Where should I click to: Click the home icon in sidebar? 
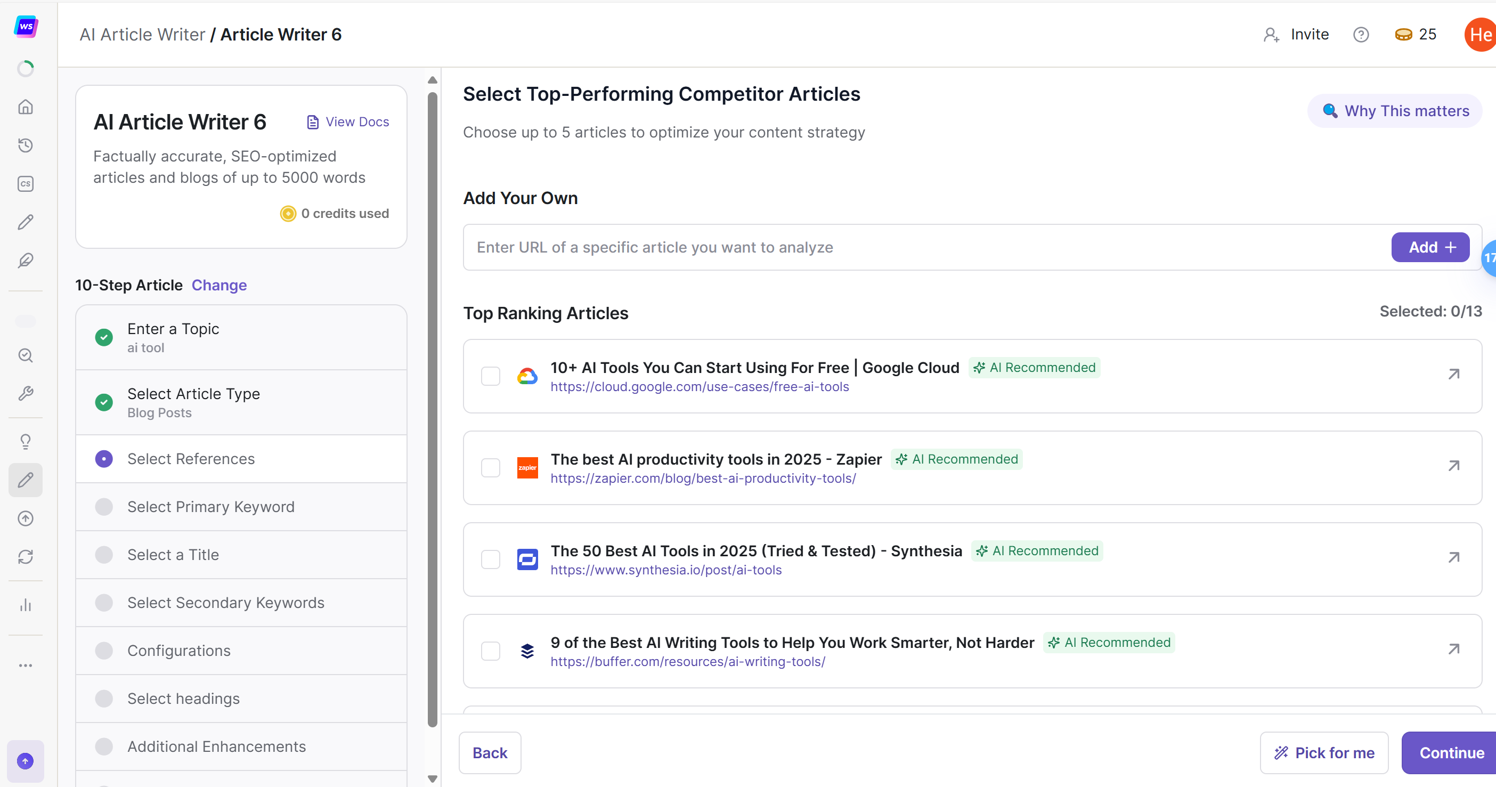(x=25, y=107)
